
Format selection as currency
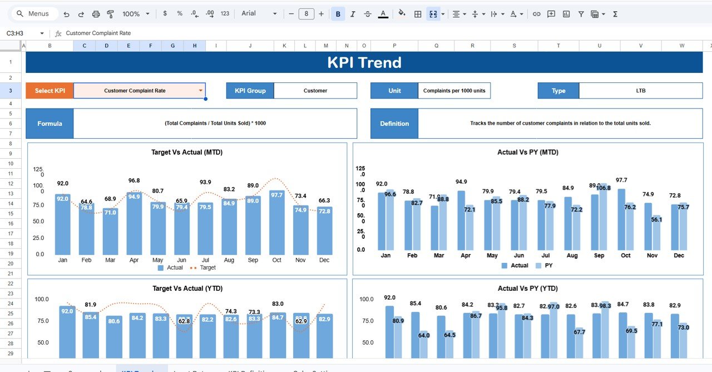pos(165,13)
